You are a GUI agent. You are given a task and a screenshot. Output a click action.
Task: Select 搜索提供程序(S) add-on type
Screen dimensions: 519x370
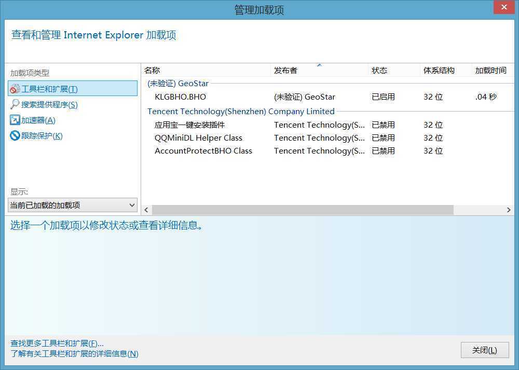[x=49, y=105]
